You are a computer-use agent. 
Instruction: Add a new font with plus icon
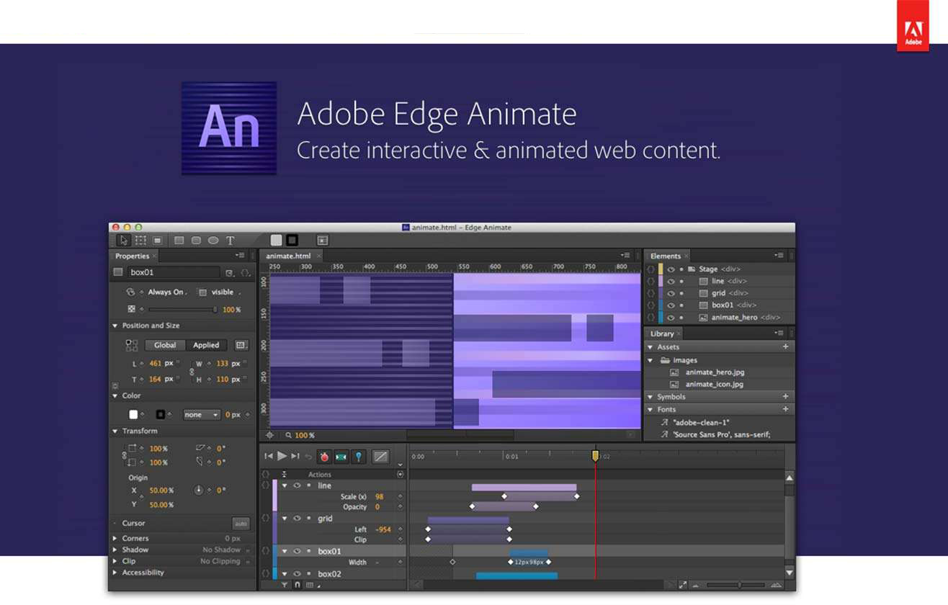point(785,409)
